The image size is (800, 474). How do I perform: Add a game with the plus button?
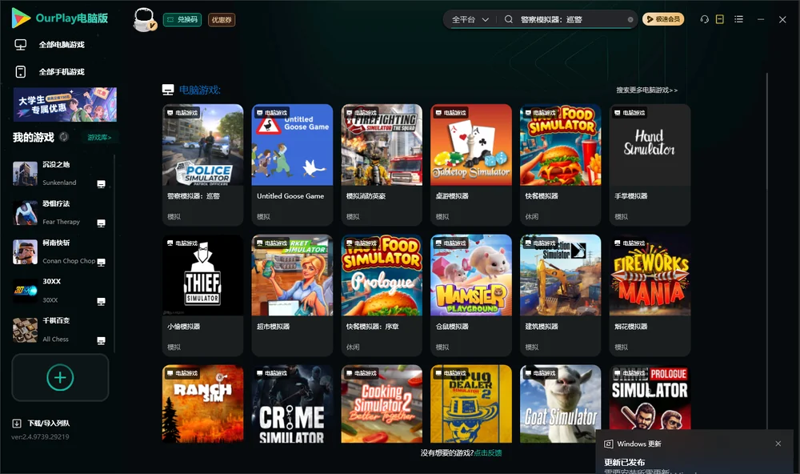(60, 377)
